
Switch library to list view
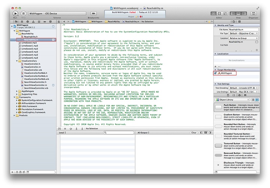tap(257, 100)
